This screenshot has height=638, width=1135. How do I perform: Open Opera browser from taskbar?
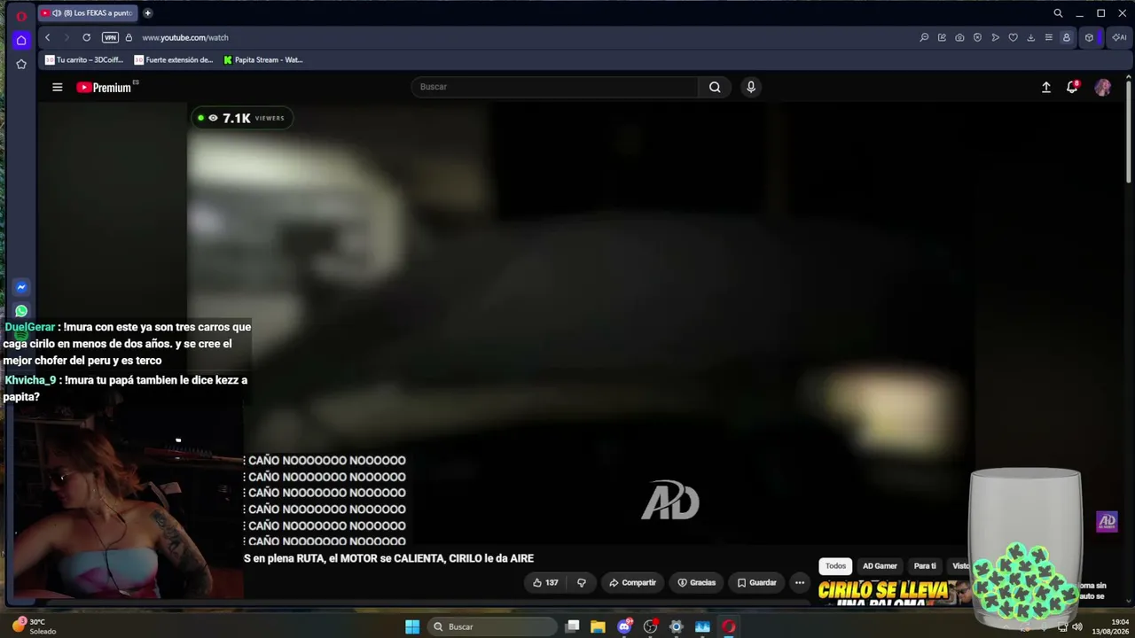[x=729, y=626]
